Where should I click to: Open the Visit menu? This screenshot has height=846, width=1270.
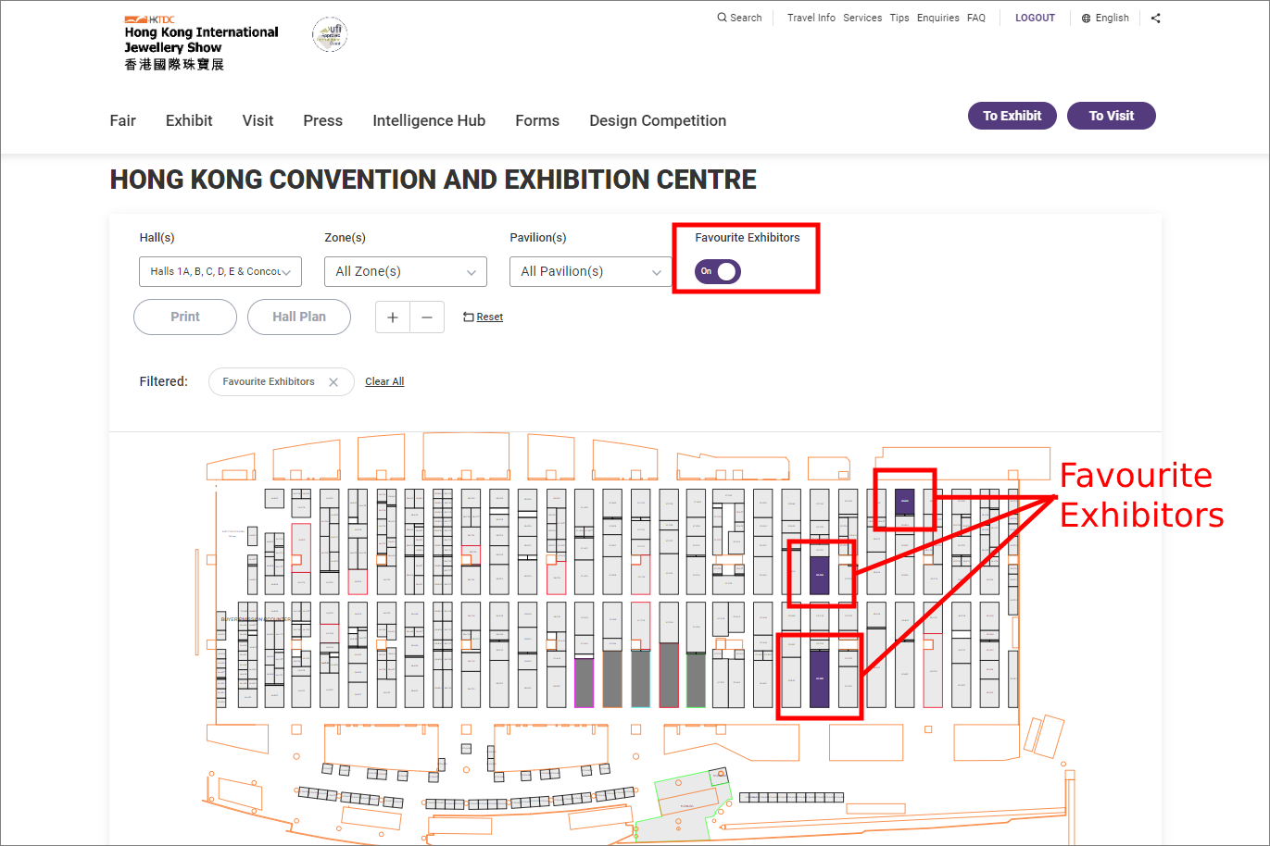click(x=258, y=120)
